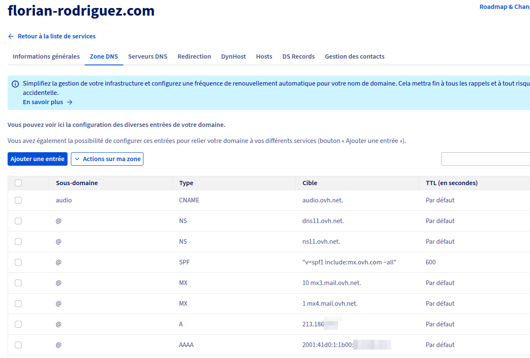Image resolution: width=530 pixels, height=358 pixels.
Task: Switch to Informations générales tab
Action: point(46,56)
